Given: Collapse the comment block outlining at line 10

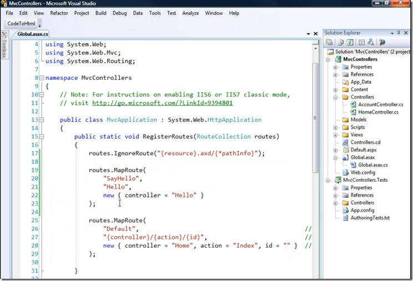Looking at the screenshot, I should pos(42,95).
